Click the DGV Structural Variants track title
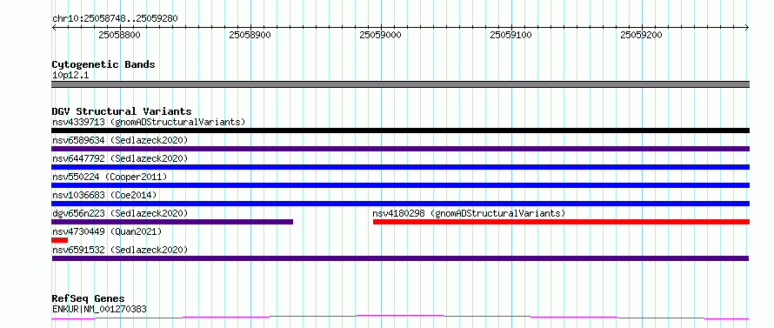This screenshot has height=328, width=774. (122, 111)
